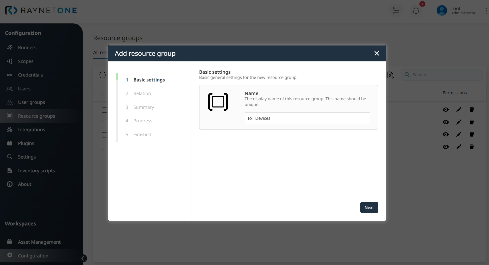Select the Credentials key icon
Viewport: 489px width, 265px height.
click(x=10, y=75)
